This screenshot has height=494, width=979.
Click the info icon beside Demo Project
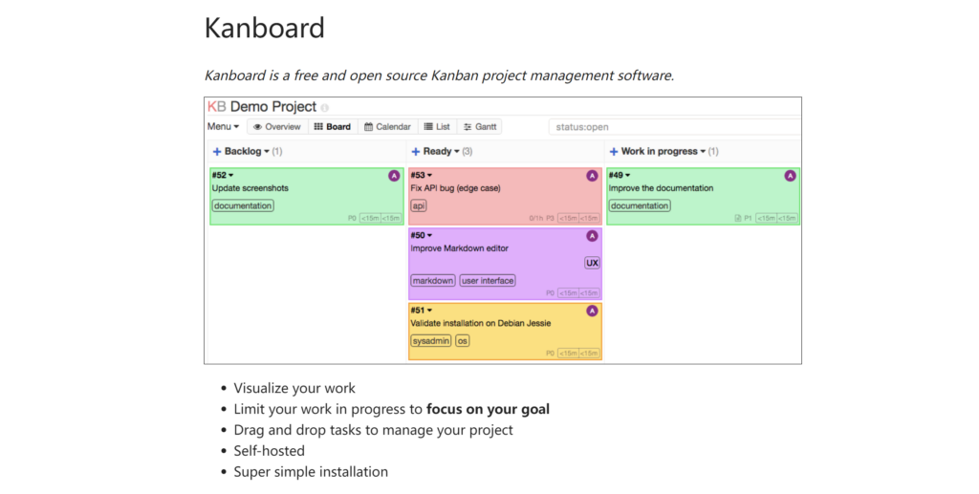(325, 108)
